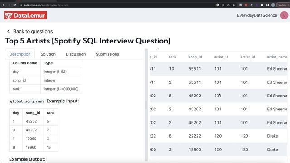Image resolution: width=290 pixels, height=163 pixels.
Task: Click the pink E user avatar
Action: point(284,15)
